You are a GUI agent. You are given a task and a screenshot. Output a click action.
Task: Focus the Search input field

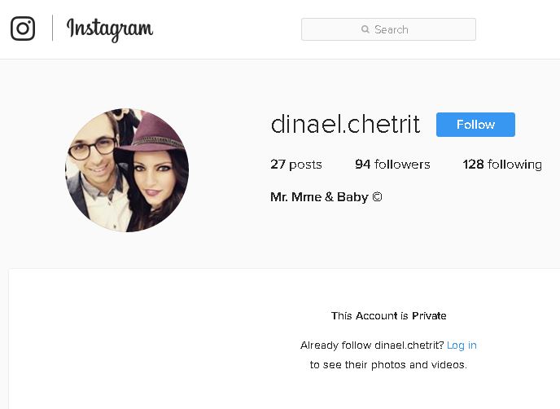point(388,29)
